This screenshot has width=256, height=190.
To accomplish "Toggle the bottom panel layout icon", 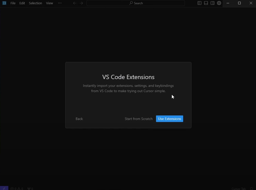I will click(206, 3).
